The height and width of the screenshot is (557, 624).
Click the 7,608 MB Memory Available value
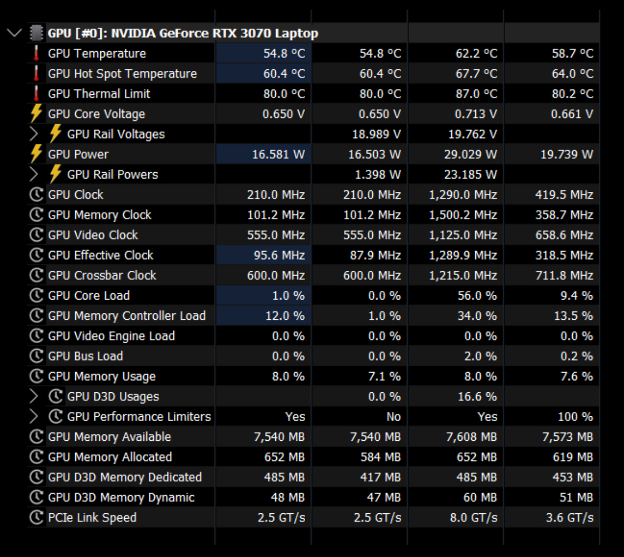tap(471, 437)
